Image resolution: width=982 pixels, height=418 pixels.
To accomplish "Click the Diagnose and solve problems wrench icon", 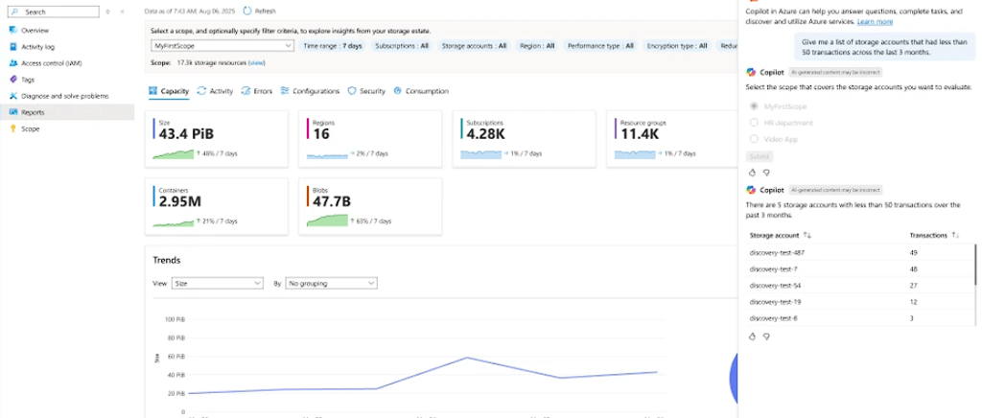I will pos(13,96).
